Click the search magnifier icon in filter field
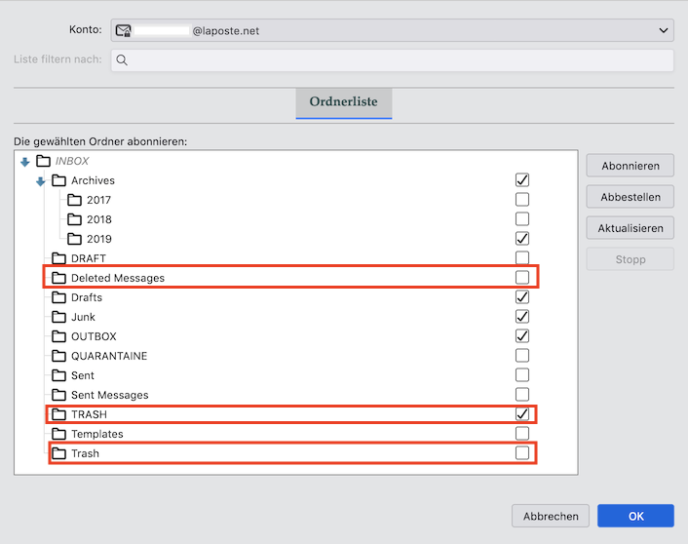 [122, 60]
